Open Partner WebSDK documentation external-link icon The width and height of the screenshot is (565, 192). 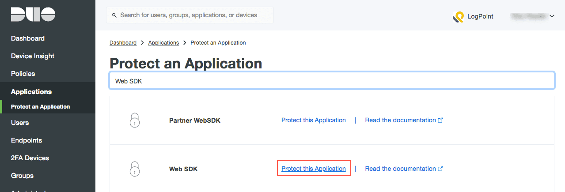pyautogui.click(x=440, y=120)
